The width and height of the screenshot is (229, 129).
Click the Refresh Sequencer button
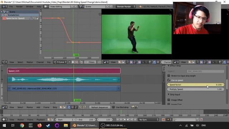[x=99, y=107]
